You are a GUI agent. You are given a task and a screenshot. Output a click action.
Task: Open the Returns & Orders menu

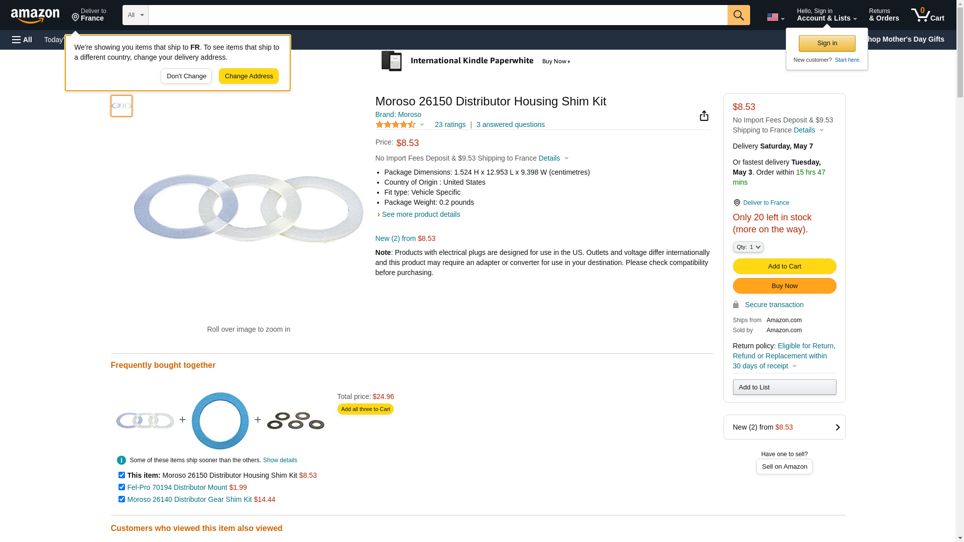(x=884, y=15)
